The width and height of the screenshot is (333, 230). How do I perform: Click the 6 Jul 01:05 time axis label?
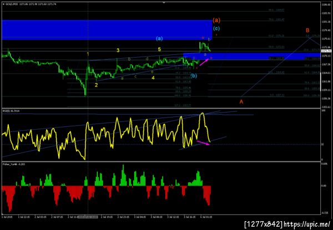click(x=206, y=217)
